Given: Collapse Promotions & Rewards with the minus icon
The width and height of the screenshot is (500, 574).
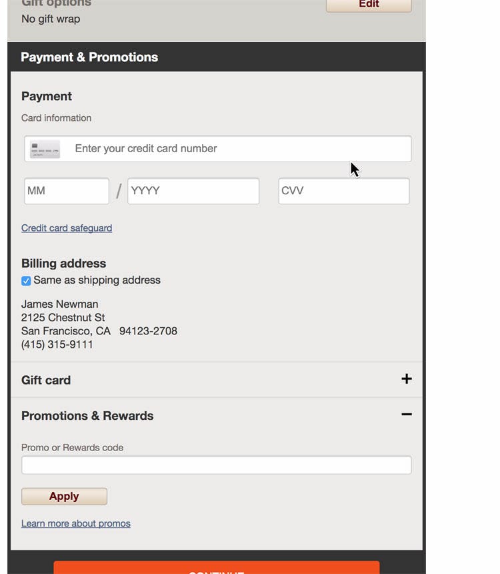Looking at the screenshot, I should [407, 414].
